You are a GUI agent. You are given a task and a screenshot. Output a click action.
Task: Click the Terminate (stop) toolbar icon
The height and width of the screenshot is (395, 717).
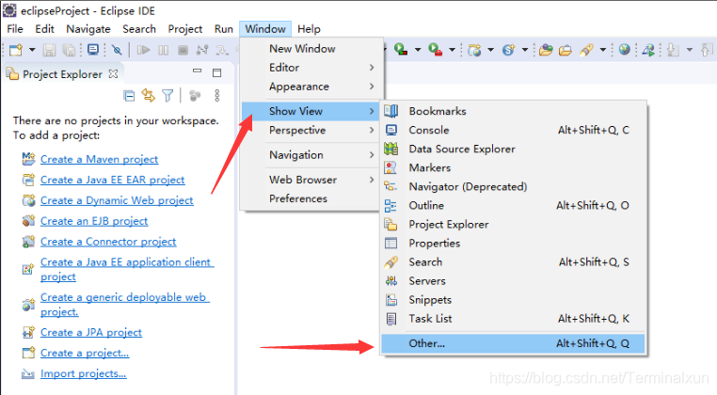point(183,49)
